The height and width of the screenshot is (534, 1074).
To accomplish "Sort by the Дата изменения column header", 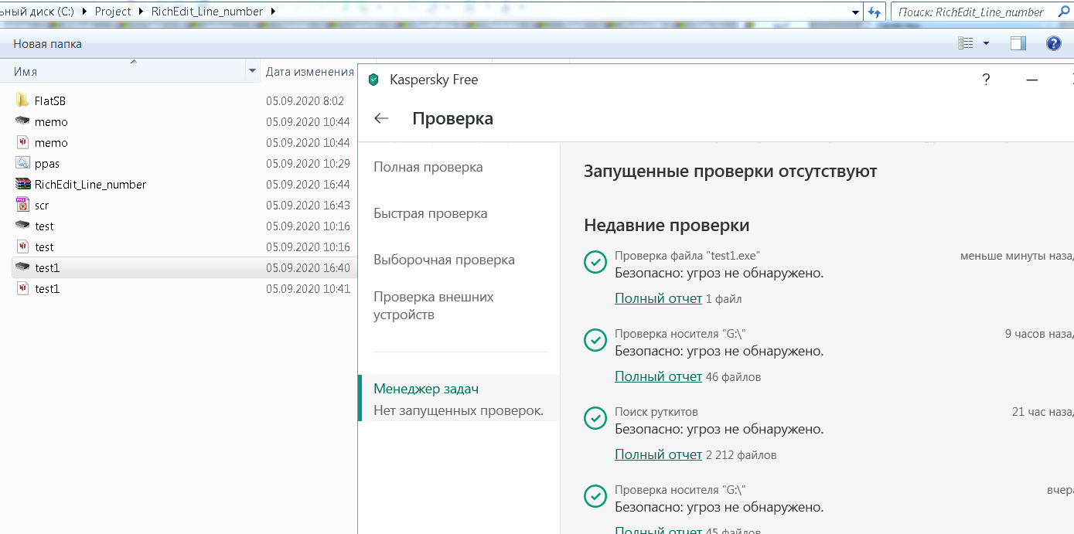I will 309,71.
